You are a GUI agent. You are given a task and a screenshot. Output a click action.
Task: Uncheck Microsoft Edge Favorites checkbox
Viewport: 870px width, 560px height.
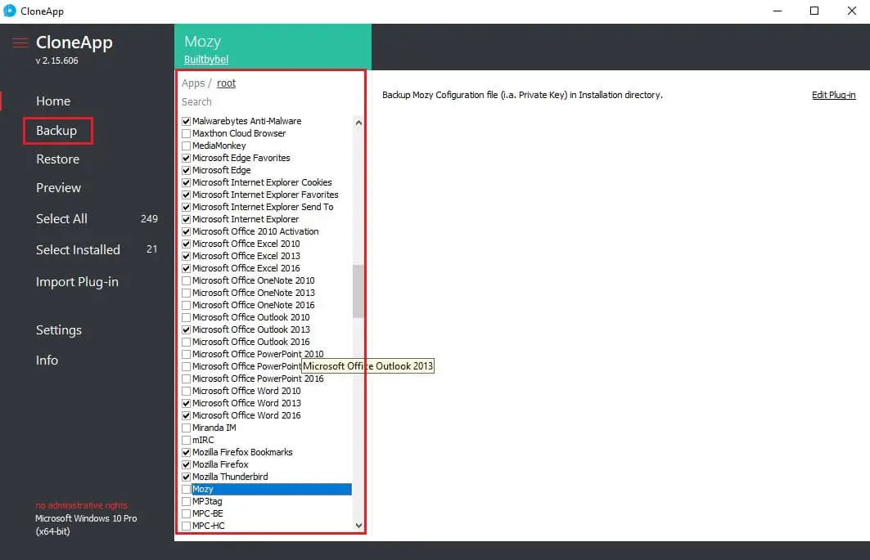(x=187, y=158)
